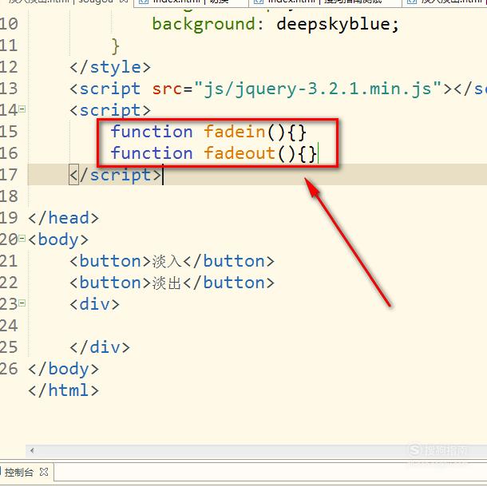
Task: Click the closing brace on line 11
Action: click(115, 46)
